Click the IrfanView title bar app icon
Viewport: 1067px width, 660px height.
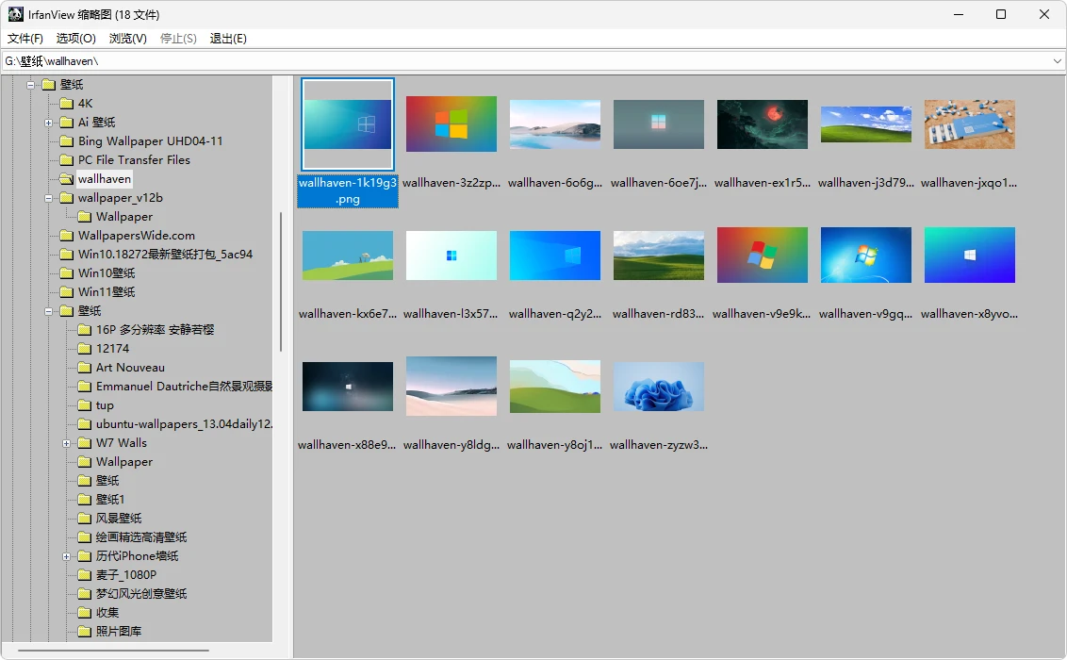(15, 14)
